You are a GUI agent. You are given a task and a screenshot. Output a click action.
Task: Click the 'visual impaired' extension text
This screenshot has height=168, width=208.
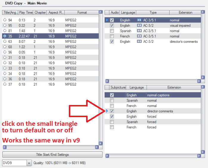tap(180, 25)
